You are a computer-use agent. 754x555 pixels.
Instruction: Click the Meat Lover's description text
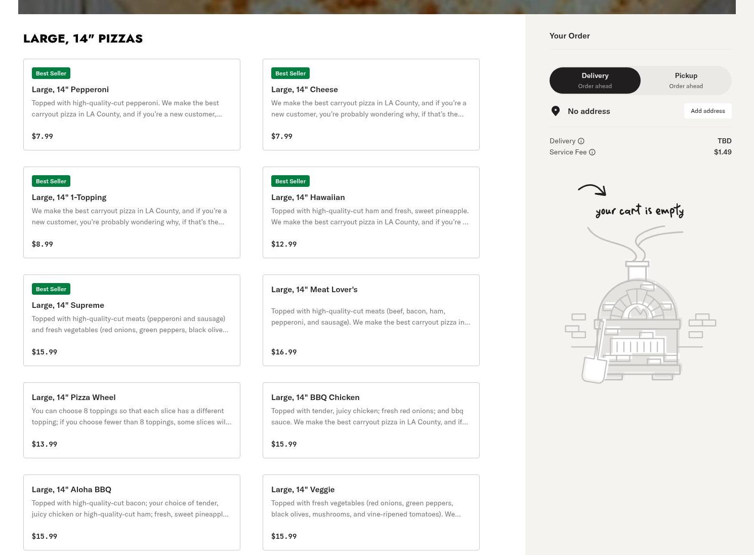371,317
